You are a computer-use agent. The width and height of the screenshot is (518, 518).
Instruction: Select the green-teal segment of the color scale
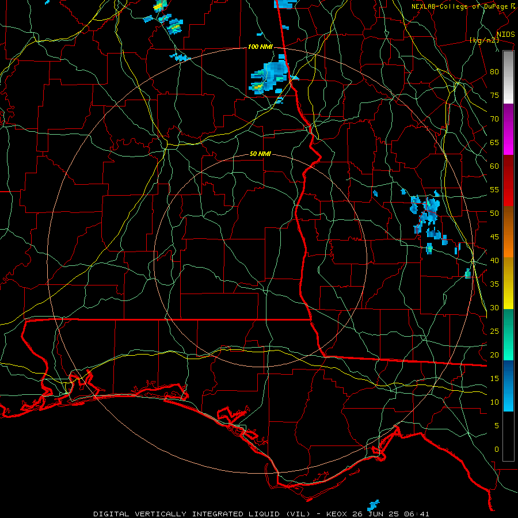coord(508,334)
